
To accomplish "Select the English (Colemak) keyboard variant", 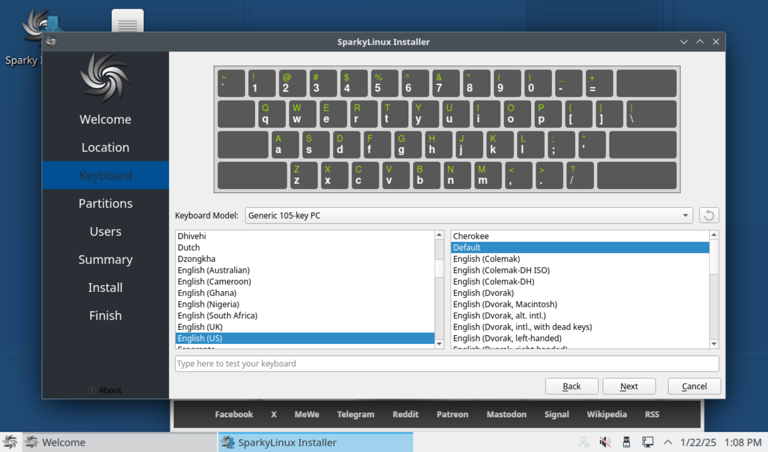I will [486, 259].
